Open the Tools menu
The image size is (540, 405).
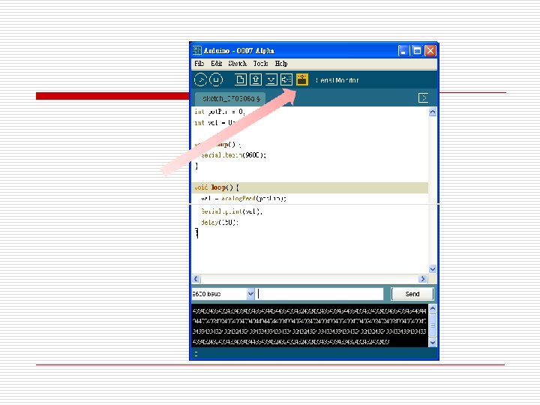pos(260,64)
